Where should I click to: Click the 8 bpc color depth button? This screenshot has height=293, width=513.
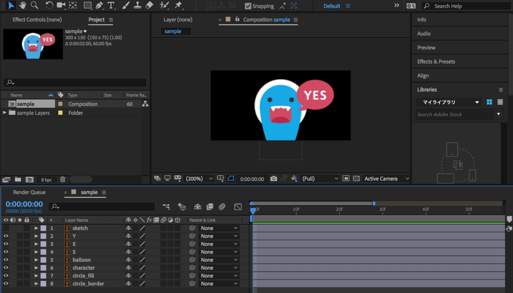point(47,179)
